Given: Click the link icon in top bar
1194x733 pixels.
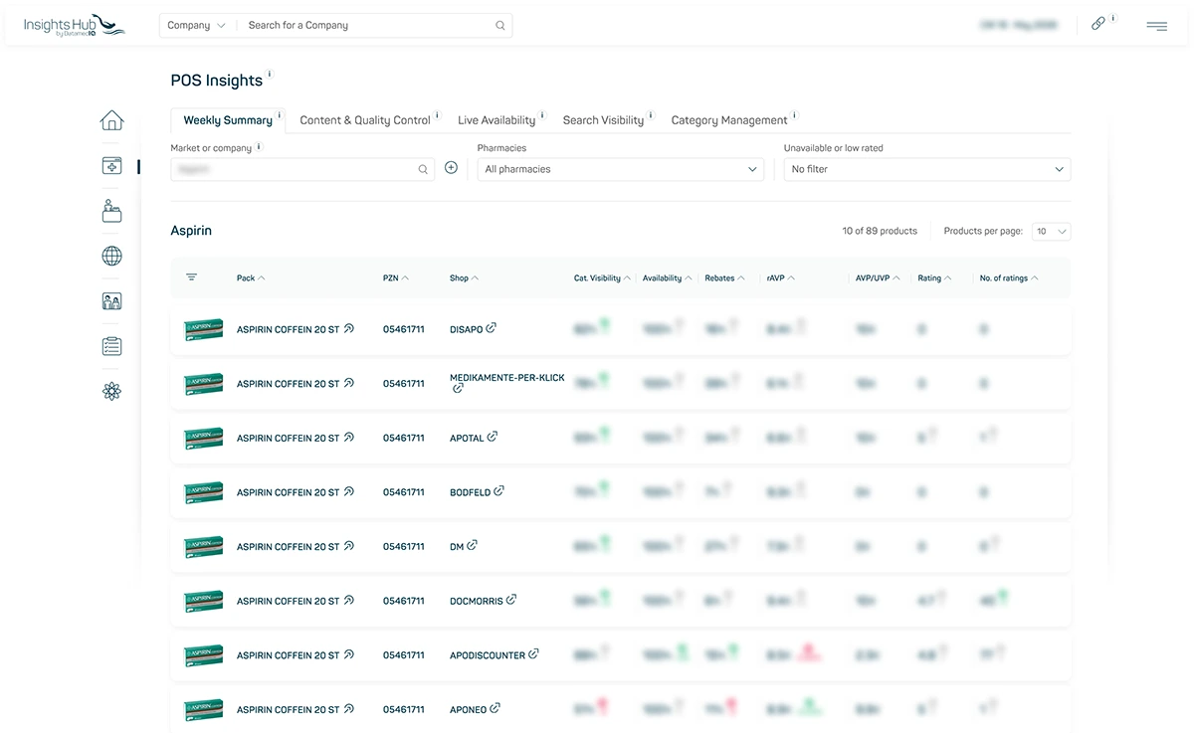Looking at the screenshot, I should (x=1098, y=24).
